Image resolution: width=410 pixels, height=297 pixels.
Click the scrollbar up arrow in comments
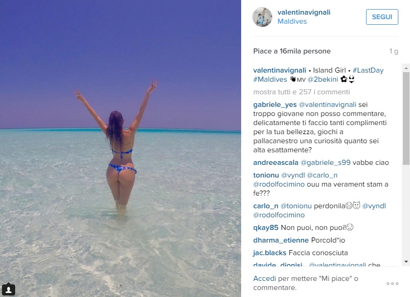tap(406, 68)
